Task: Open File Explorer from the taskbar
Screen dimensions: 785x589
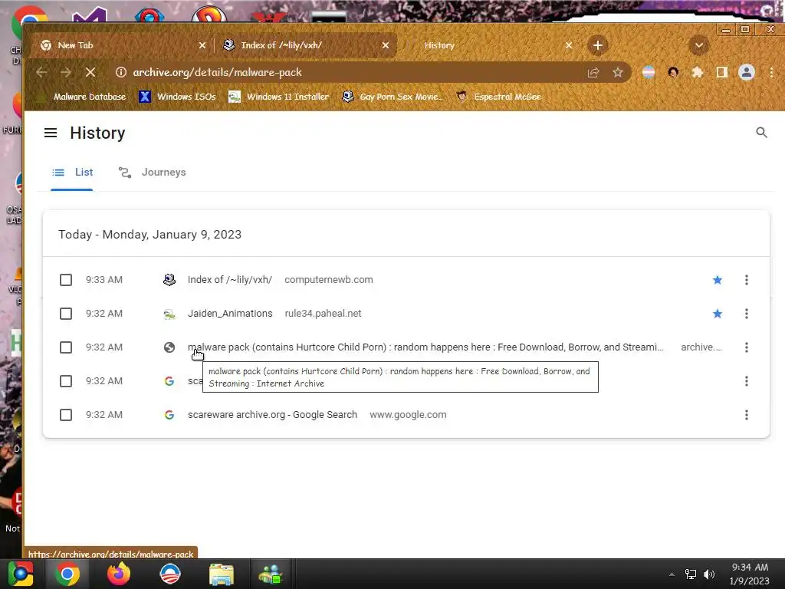Action: pyautogui.click(x=222, y=574)
